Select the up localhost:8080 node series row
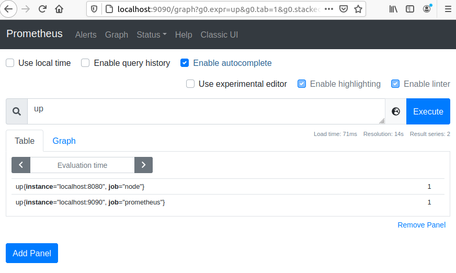 coord(228,187)
